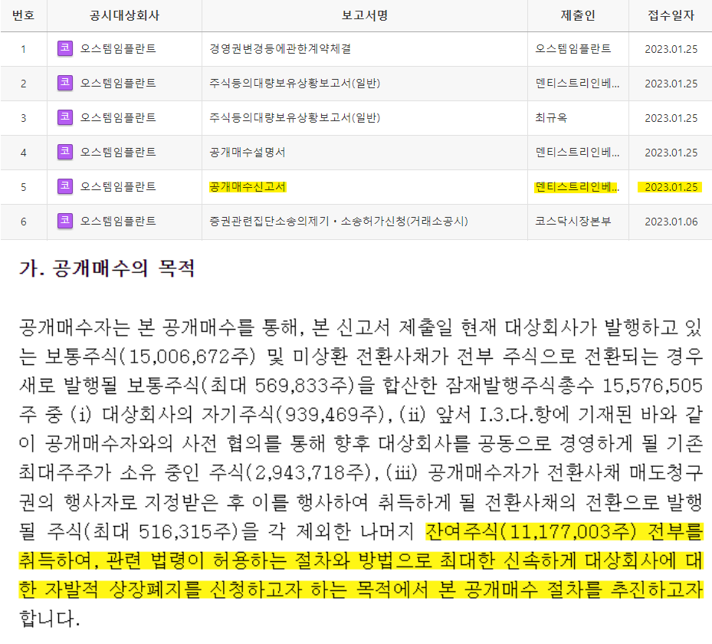Select submitter 최규옥 in row 3
Viewport: 712px width, 644px height.
coord(551,118)
